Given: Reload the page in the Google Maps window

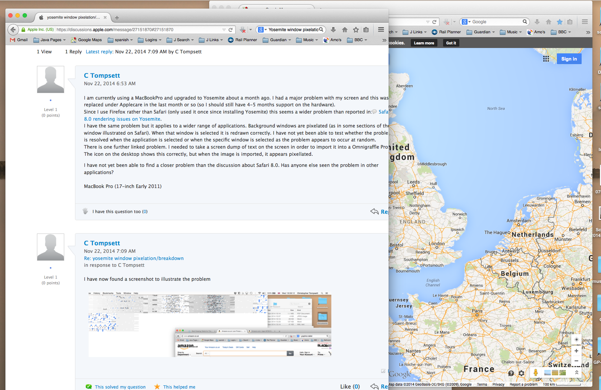Looking at the screenshot, I should coord(434,22).
